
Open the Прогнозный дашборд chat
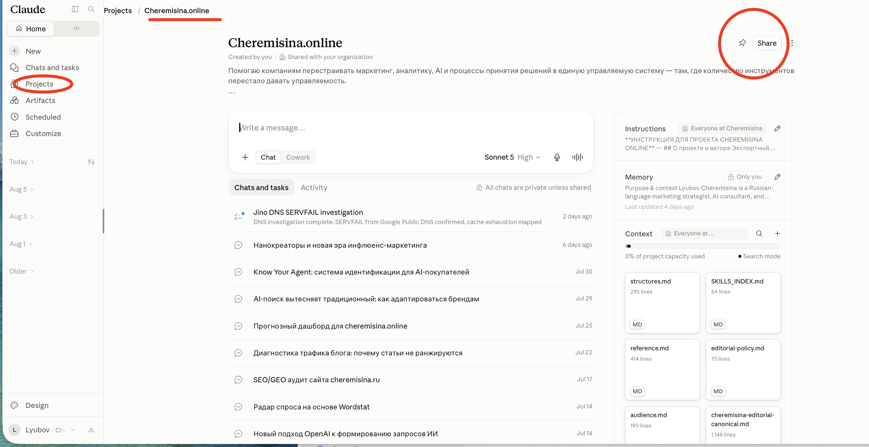pos(411,326)
